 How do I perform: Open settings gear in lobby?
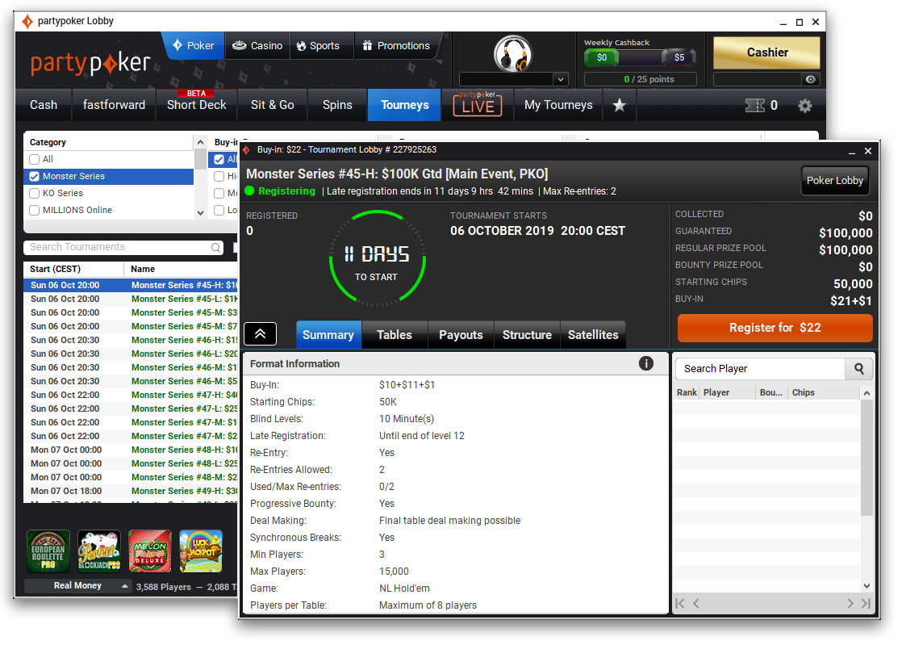click(x=804, y=106)
